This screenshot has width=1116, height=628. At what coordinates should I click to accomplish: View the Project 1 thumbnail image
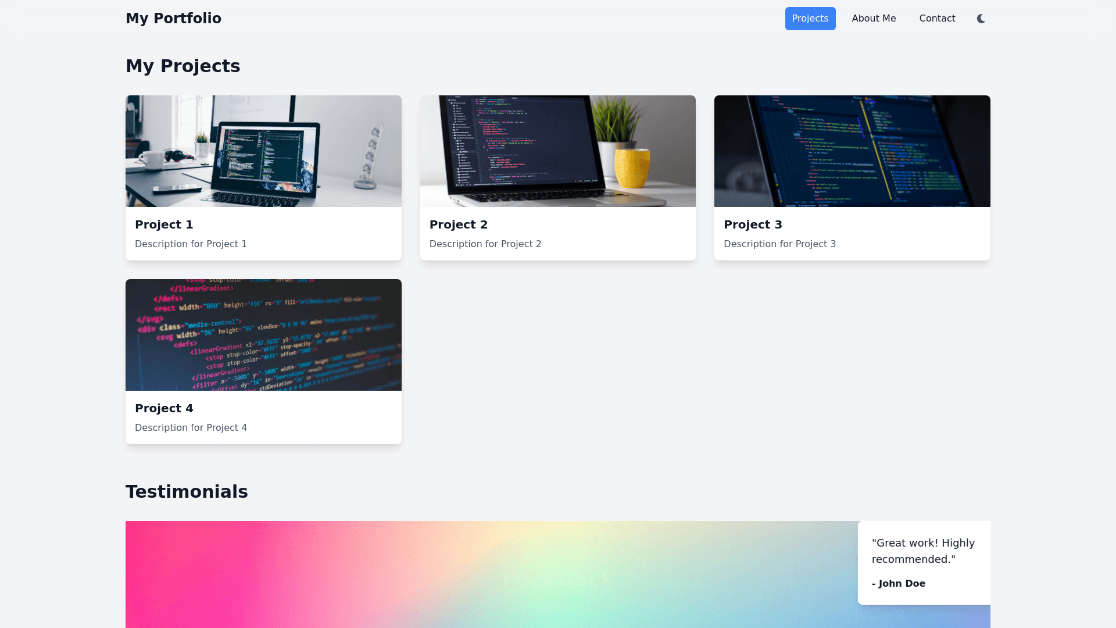point(263,151)
